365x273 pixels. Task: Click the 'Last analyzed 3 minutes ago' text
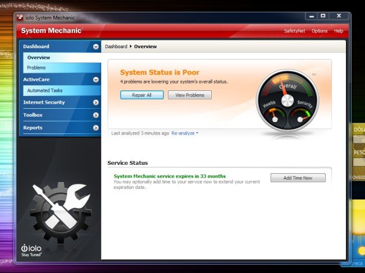coord(140,133)
